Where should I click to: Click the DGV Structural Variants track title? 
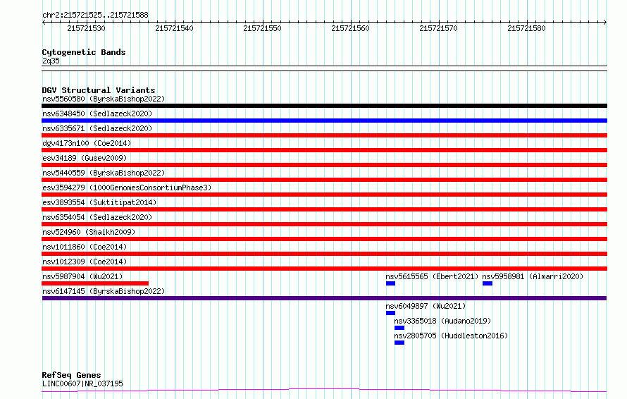(x=99, y=90)
